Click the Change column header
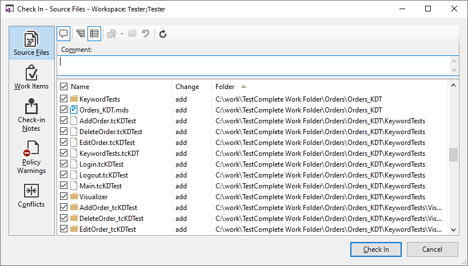Viewport: 468px width, 266px height. (x=187, y=87)
